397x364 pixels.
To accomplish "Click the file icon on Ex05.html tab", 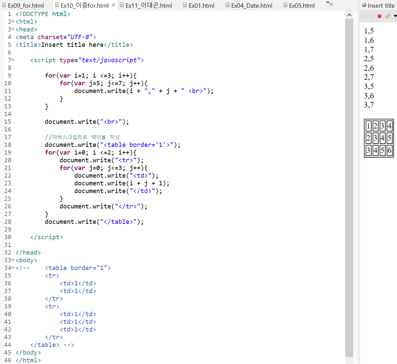I will click(x=285, y=5).
